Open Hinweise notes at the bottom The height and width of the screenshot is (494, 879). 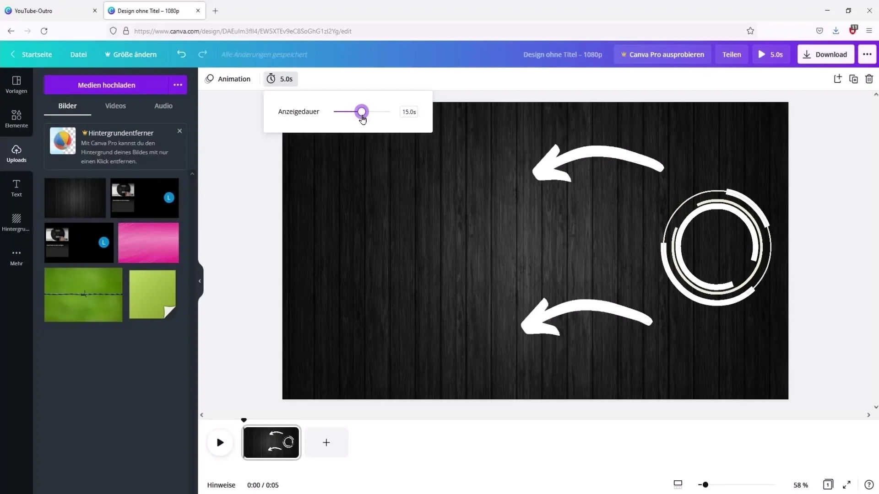221,485
